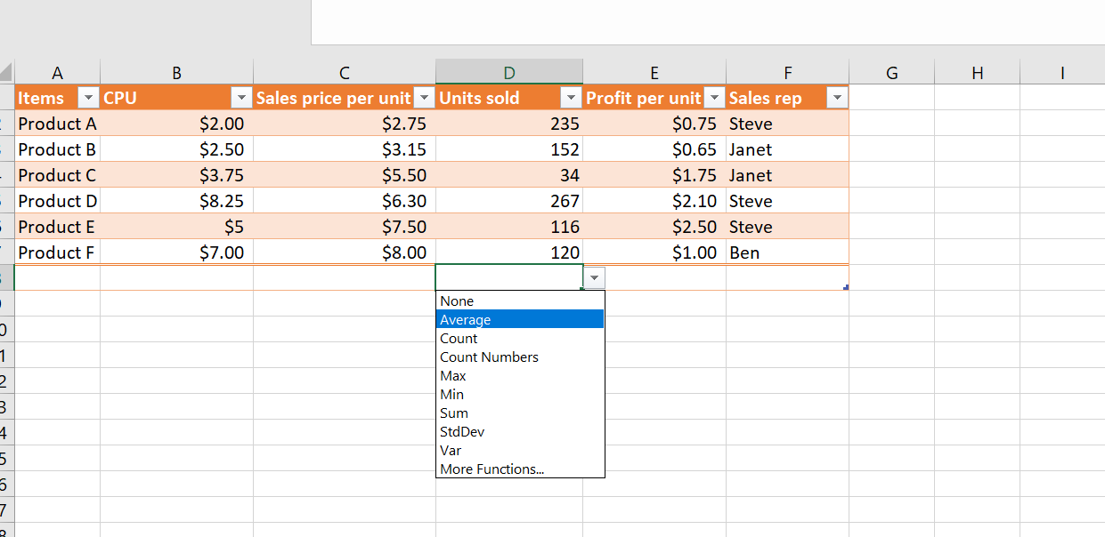This screenshot has height=537, width=1105.
Task: Click the total row function dropdown arrow
Action: pyautogui.click(x=594, y=278)
